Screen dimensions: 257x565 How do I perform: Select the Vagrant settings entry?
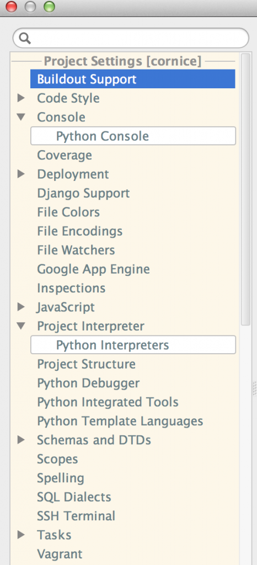(x=60, y=554)
